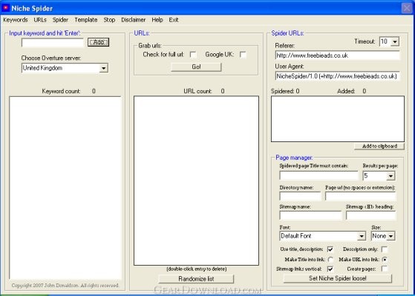
Task: Click the Niche Spider title bar icon
Action: (x=5, y=8)
